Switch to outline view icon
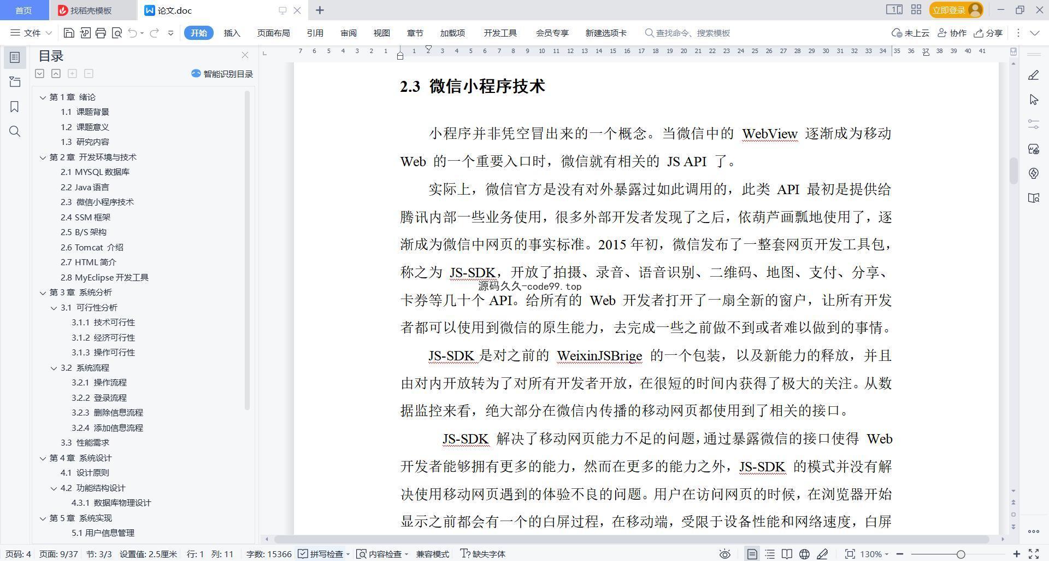This screenshot has width=1049, height=561. pos(770,554)
